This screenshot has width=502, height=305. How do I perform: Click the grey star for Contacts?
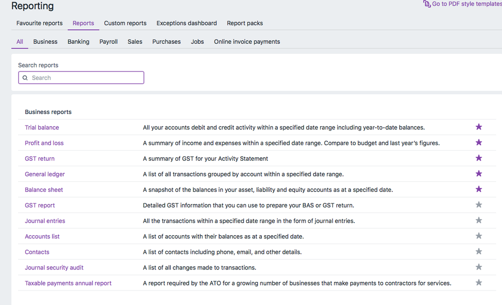pos(478,252)
